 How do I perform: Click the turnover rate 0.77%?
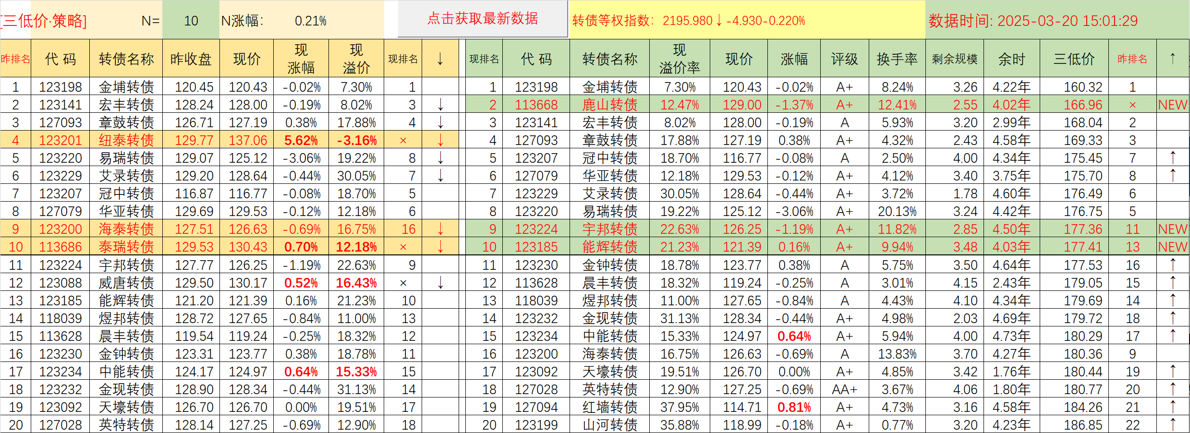point(897,425)
